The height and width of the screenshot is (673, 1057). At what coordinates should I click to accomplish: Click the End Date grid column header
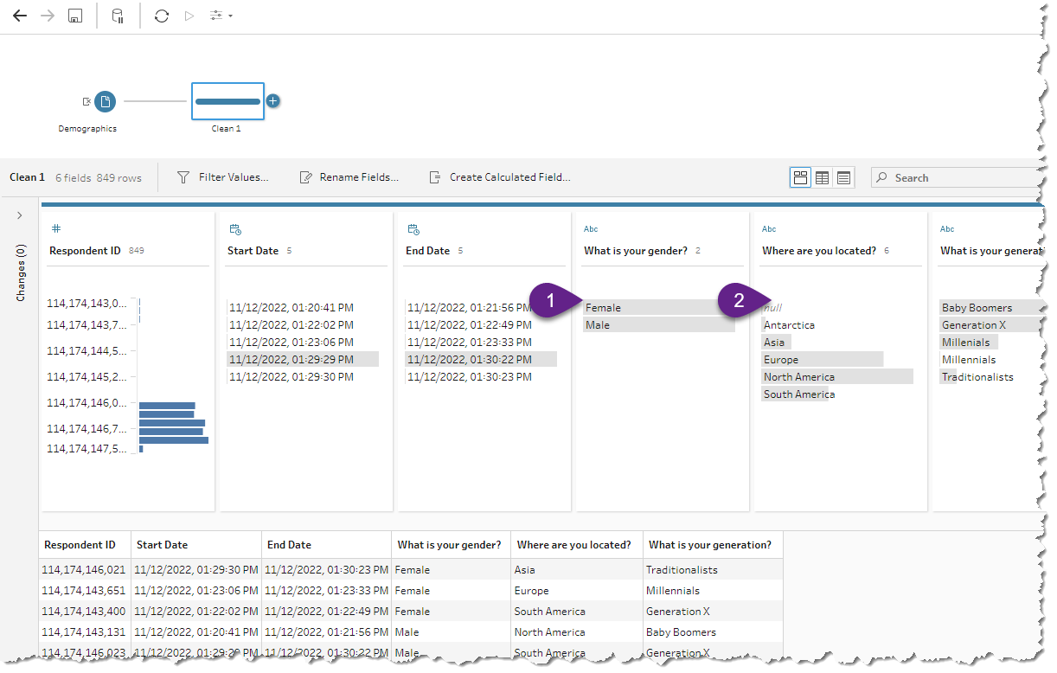coord(327,545)
